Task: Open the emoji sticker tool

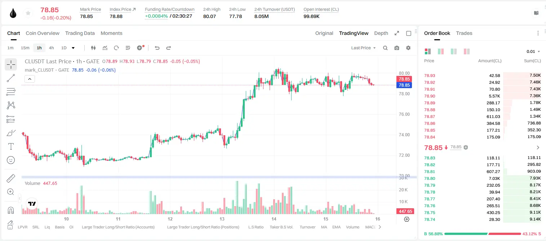Action: click(x=11, y=160)
